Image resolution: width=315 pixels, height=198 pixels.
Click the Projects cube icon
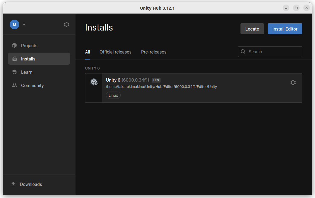(x=14, y=45)
